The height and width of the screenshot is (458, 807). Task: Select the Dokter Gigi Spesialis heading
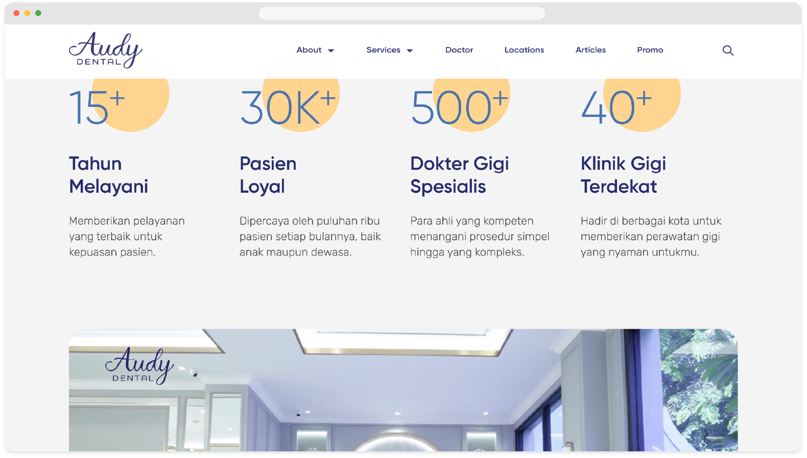pos(459,175)
